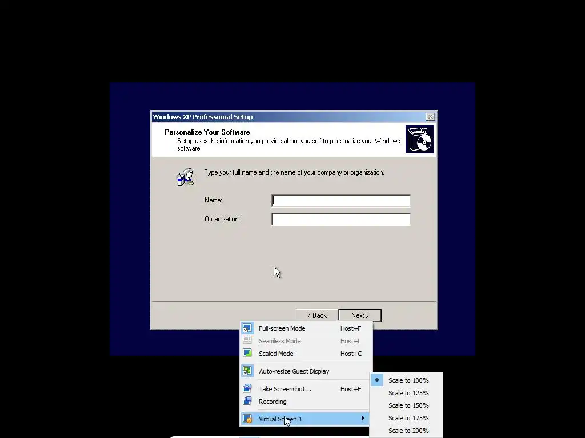This screenshot has height=438, width=585.
Task: Click the Take Screenshot camera icon
Action: pyautogui.click(x=247, y=388)
